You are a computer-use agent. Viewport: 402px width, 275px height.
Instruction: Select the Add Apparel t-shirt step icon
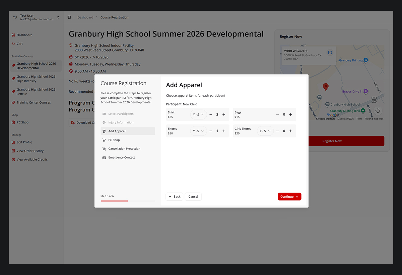coord(104,131)
